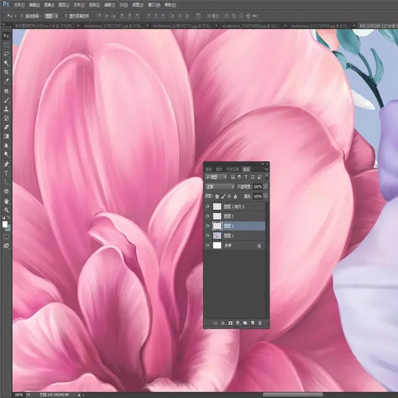The width and height of the screenshot is (398, 398).
Task: Select the Path Selection tool
Action: pyautogui.click(x=6, y=182)
